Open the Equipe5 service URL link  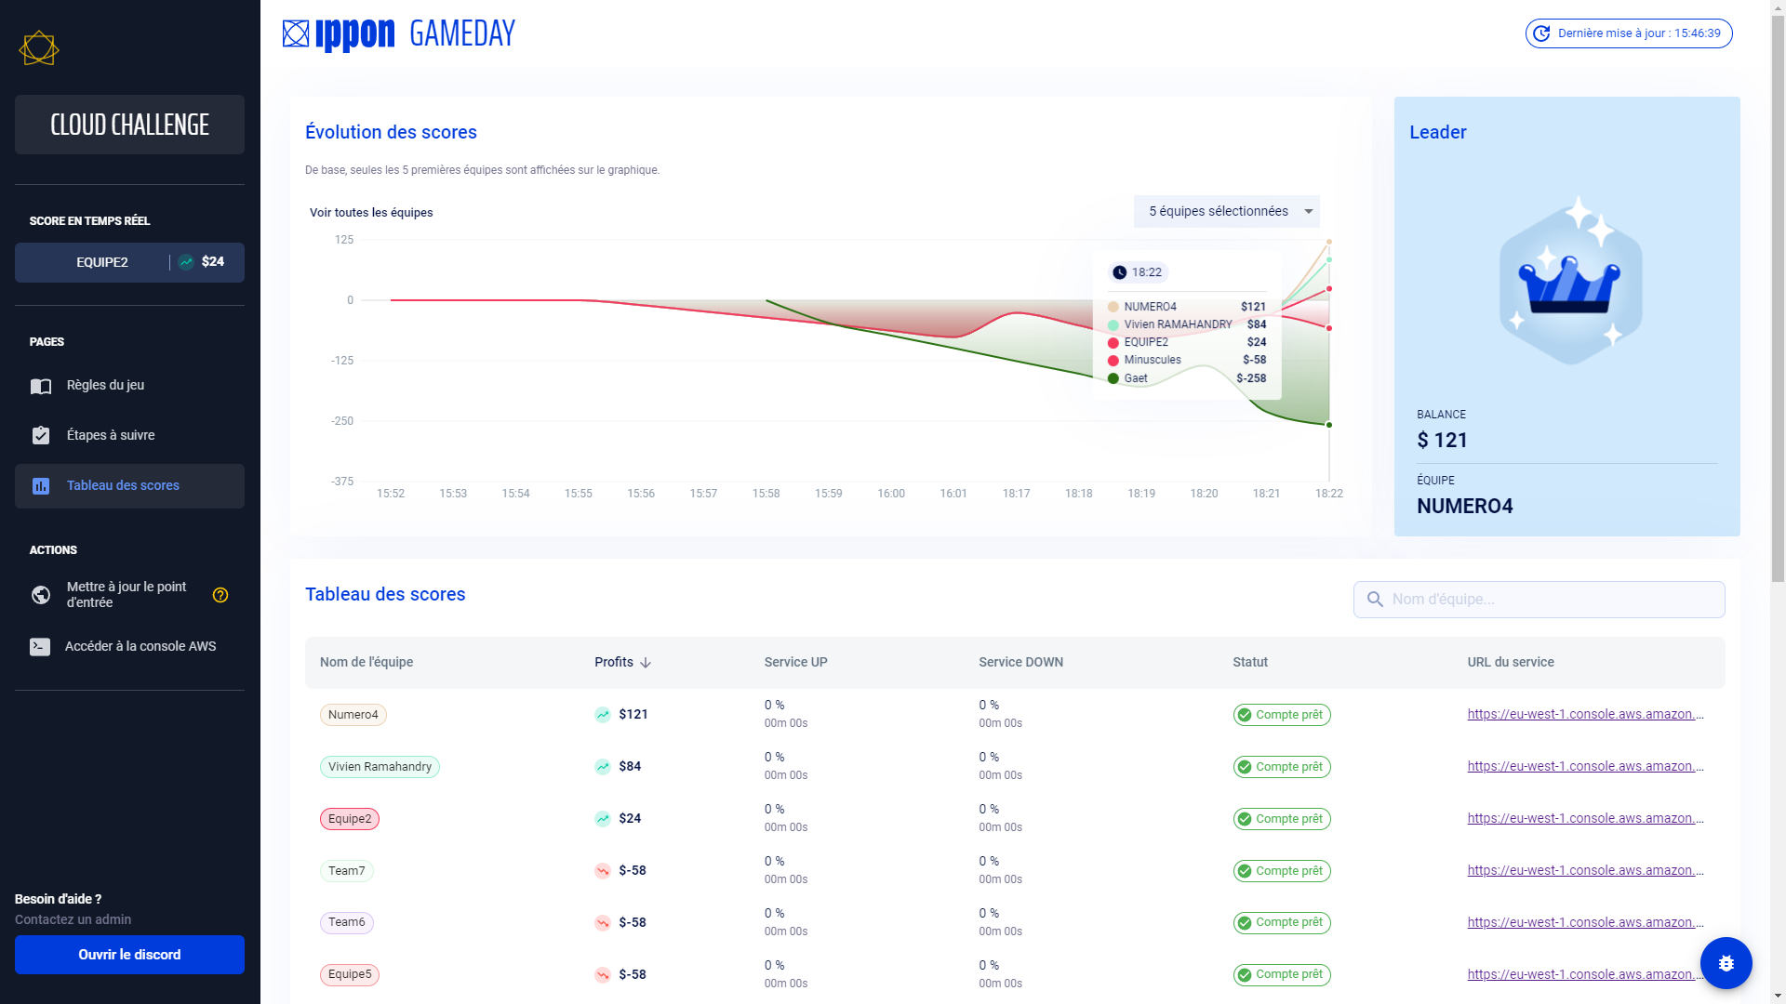tap(1586, 974)
